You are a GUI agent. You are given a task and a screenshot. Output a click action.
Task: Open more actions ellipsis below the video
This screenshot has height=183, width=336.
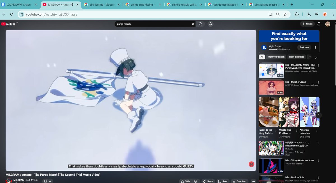point(253,181)
